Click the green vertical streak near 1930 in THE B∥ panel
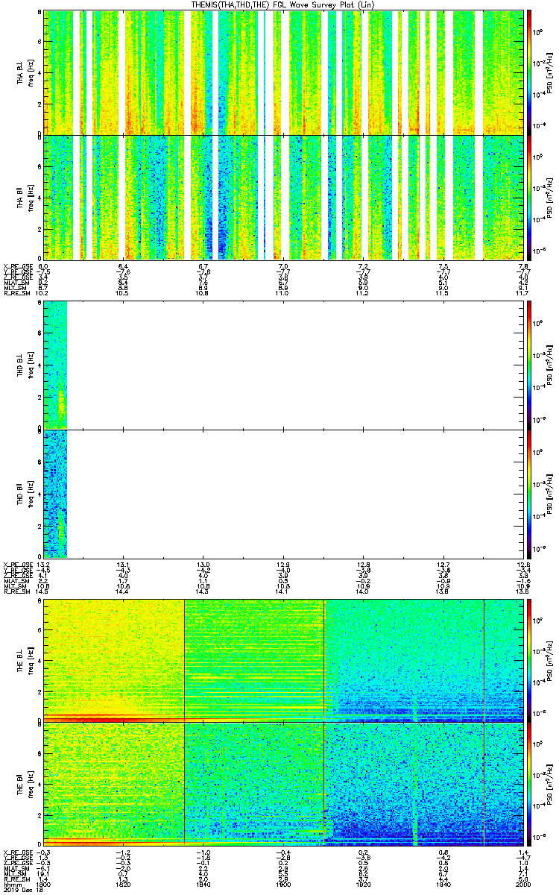559x895 pixels. pyautogui.click(x=414, y=785)
